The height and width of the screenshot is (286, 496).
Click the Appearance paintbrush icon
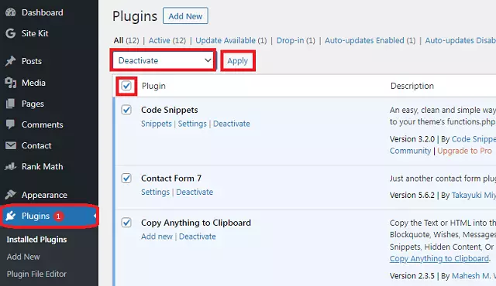coord(10,195)
